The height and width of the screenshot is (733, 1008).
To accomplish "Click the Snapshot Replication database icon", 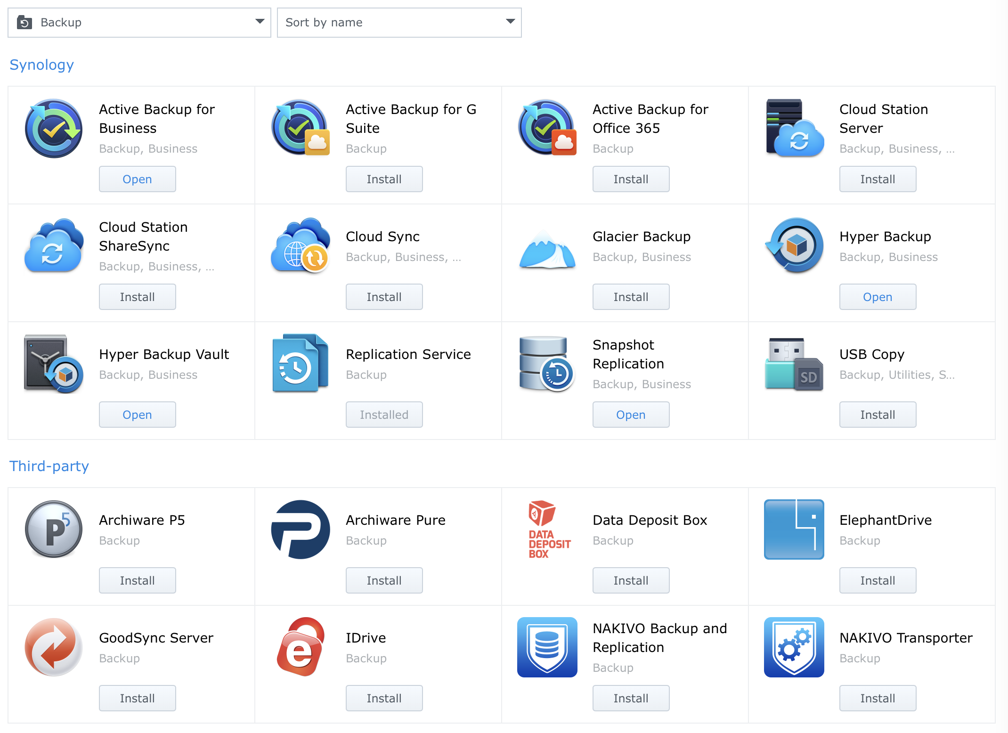I will (547, 364).
